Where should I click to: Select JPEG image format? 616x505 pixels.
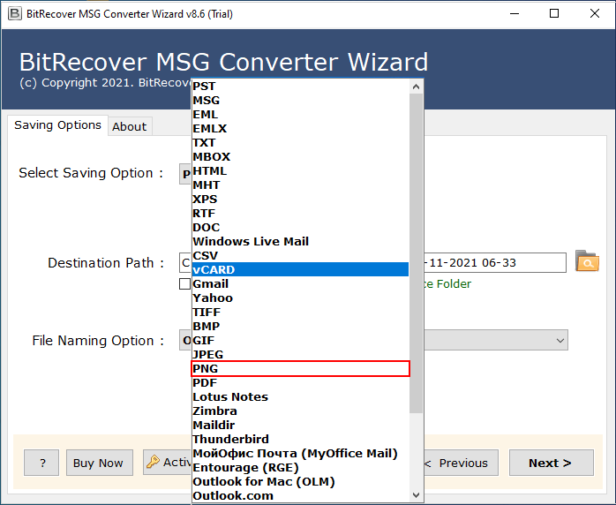click(300, 355)
